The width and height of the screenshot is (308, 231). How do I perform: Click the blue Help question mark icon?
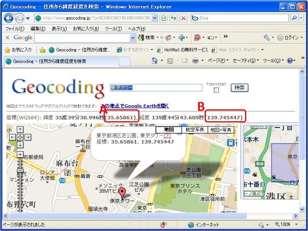point(290,61)
